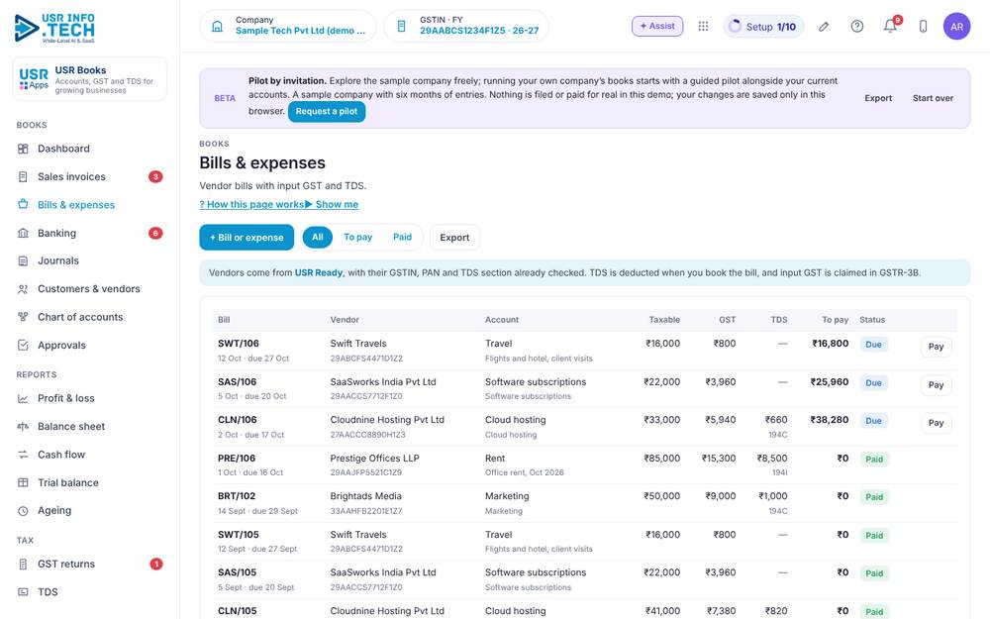Click Export in the beta banner
This screenshot has width=990, height=619.
(878, 98)
